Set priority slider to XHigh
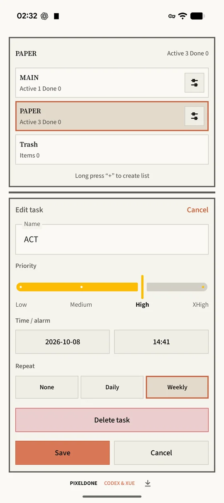The height and width of the screenshot is (503, 224). click(203, 287)
